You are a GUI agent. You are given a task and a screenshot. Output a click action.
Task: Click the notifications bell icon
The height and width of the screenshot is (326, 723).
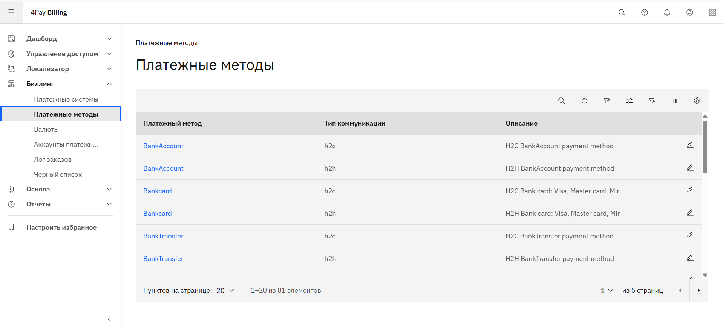[667, 12]
